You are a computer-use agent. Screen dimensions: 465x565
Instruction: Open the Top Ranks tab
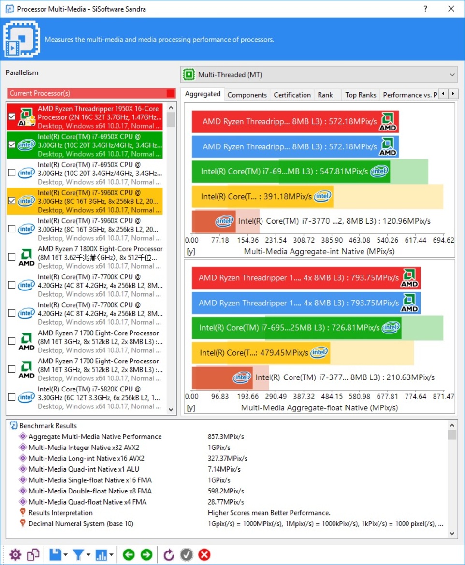(x=361, y=95)
